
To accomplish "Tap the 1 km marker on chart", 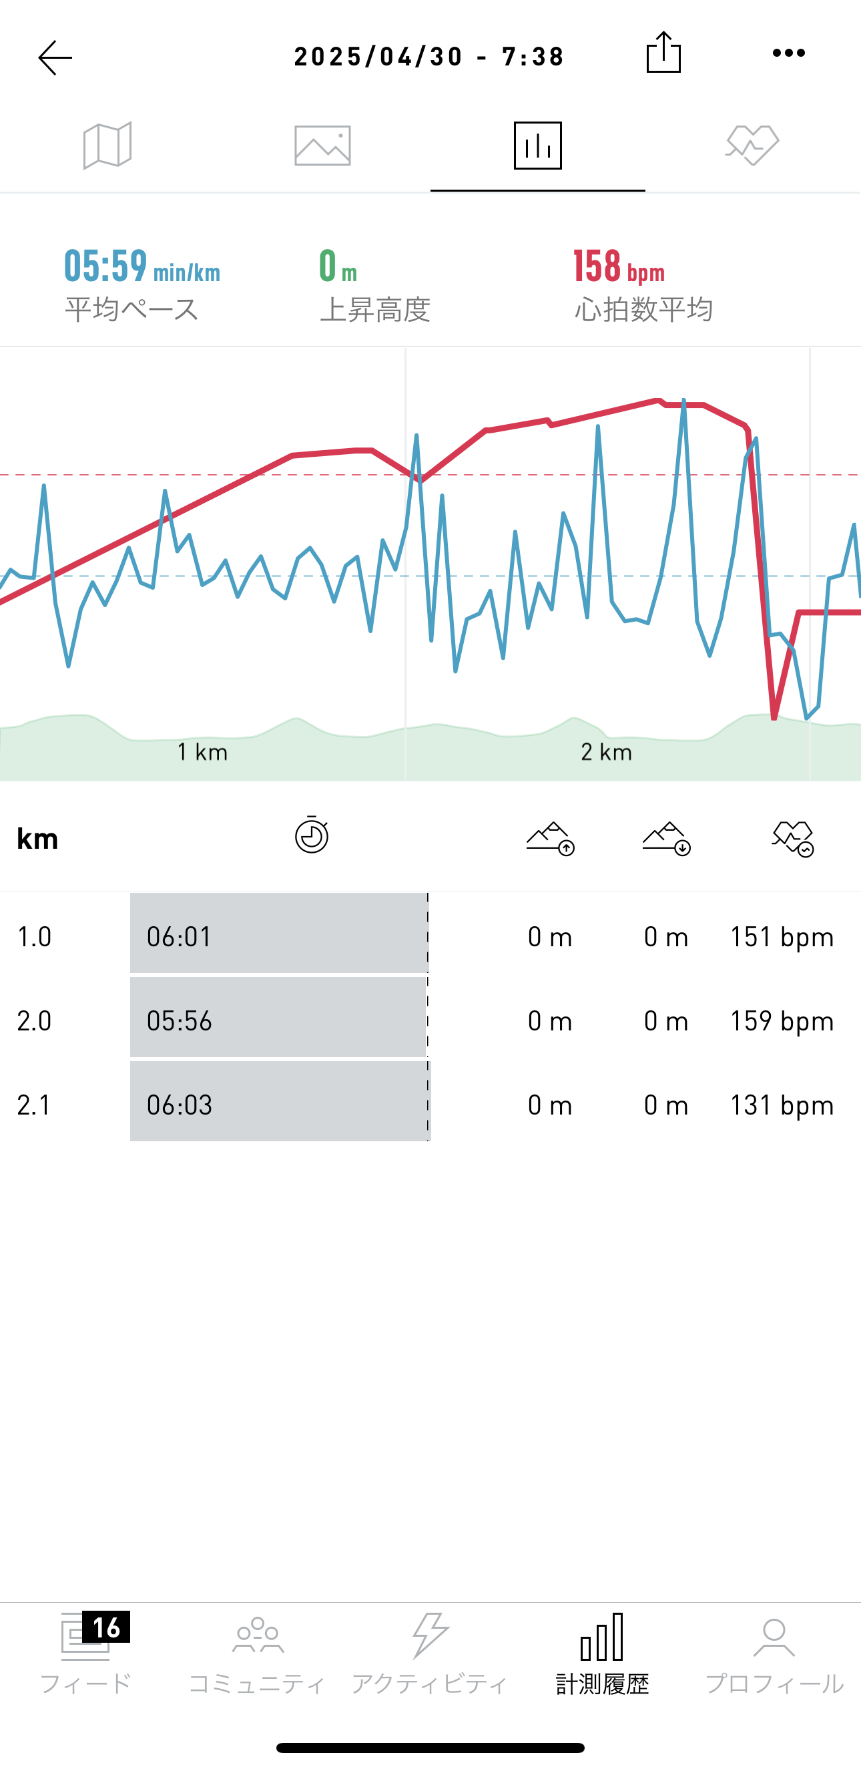I will [202, 752].
